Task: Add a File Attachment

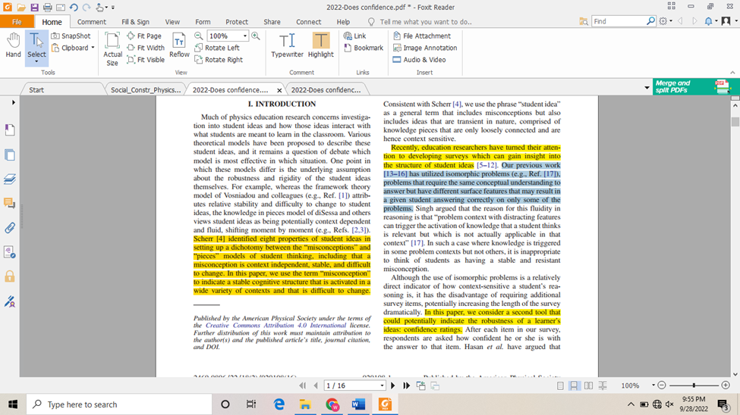Action: pyautogui.click(x=422, y=36)
